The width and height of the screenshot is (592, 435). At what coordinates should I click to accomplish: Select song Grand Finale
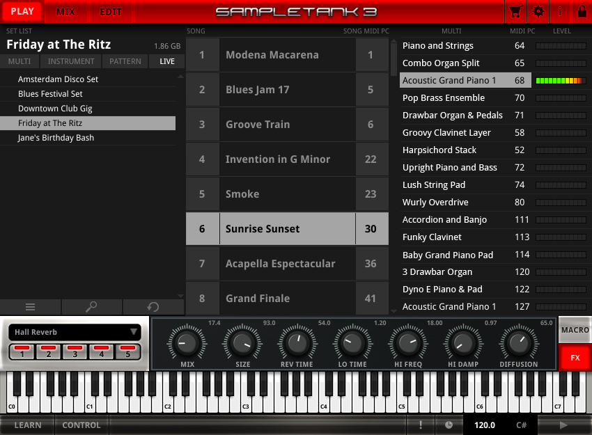288,298
